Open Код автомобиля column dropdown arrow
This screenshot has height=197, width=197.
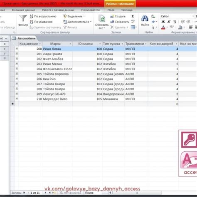coord(40,44)
